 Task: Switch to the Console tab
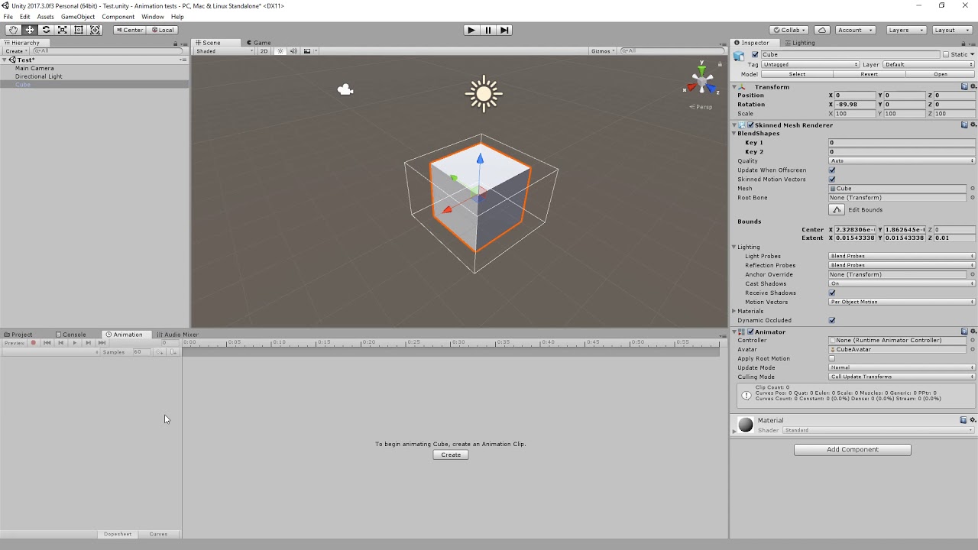[71, 335]
